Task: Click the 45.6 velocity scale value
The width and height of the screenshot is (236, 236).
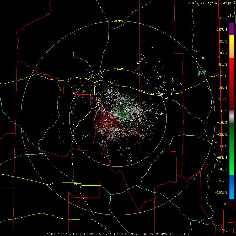Action: click(223, 76)
